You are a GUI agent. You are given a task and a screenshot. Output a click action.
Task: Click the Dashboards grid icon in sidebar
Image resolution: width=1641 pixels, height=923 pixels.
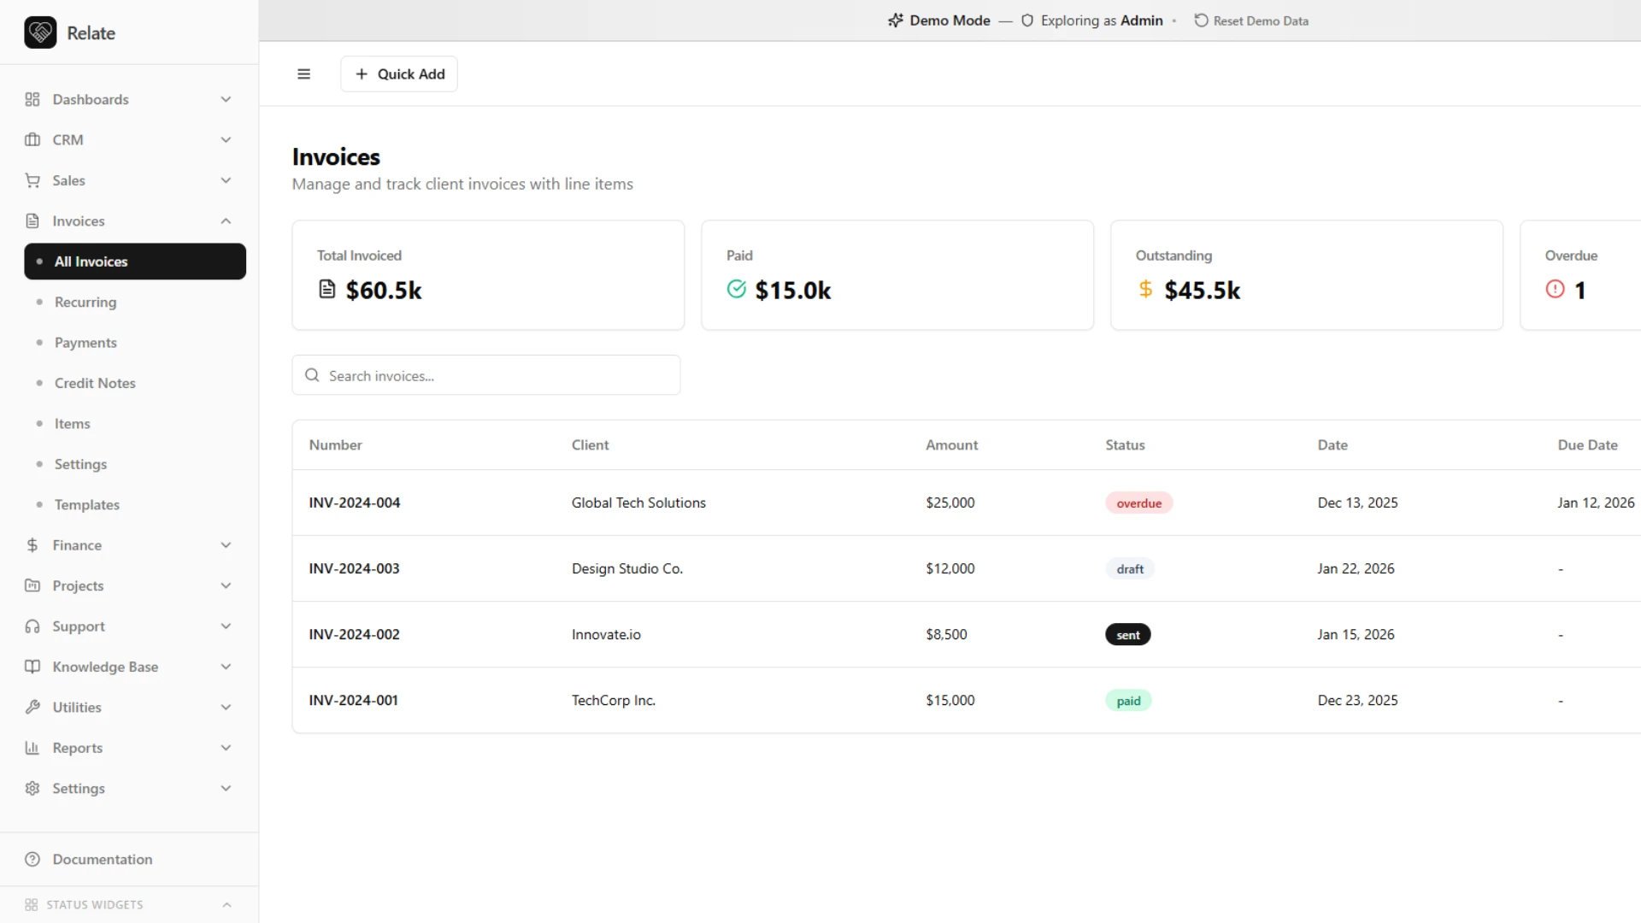tap(32, 99)
